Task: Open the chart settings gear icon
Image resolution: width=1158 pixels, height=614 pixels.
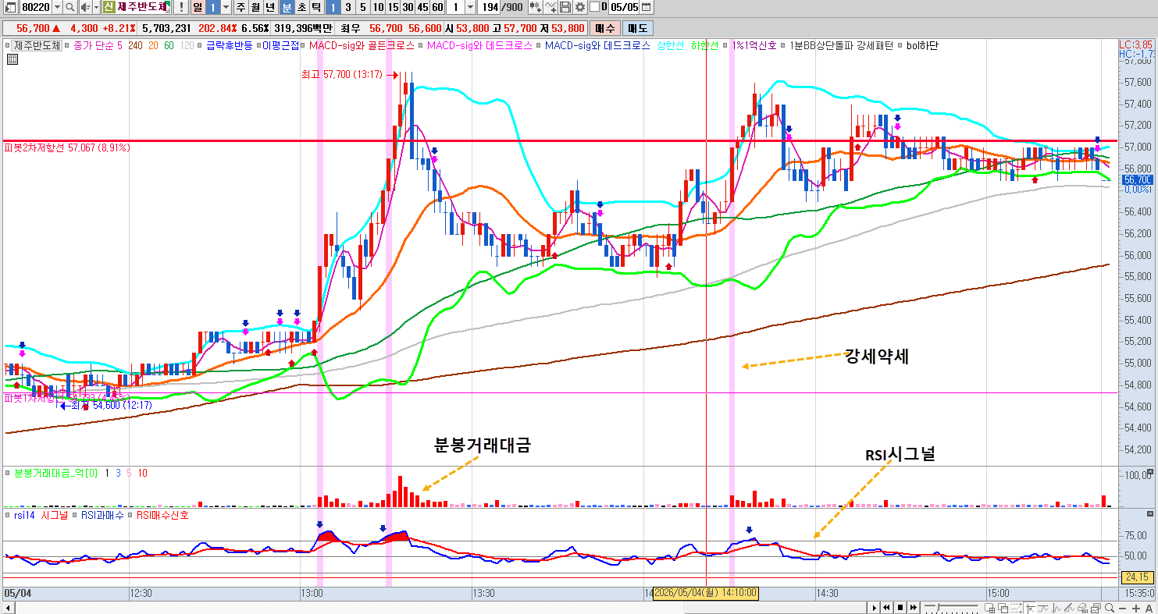Action: pos(579,7)
